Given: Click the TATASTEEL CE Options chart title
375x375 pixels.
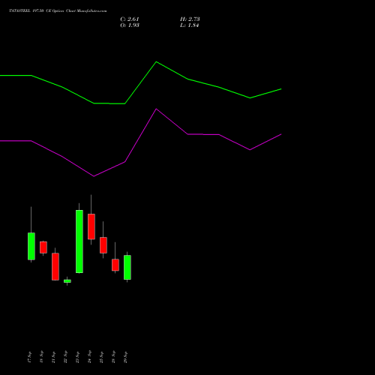Looking at the screenshot, I should (x=58, y=11).
